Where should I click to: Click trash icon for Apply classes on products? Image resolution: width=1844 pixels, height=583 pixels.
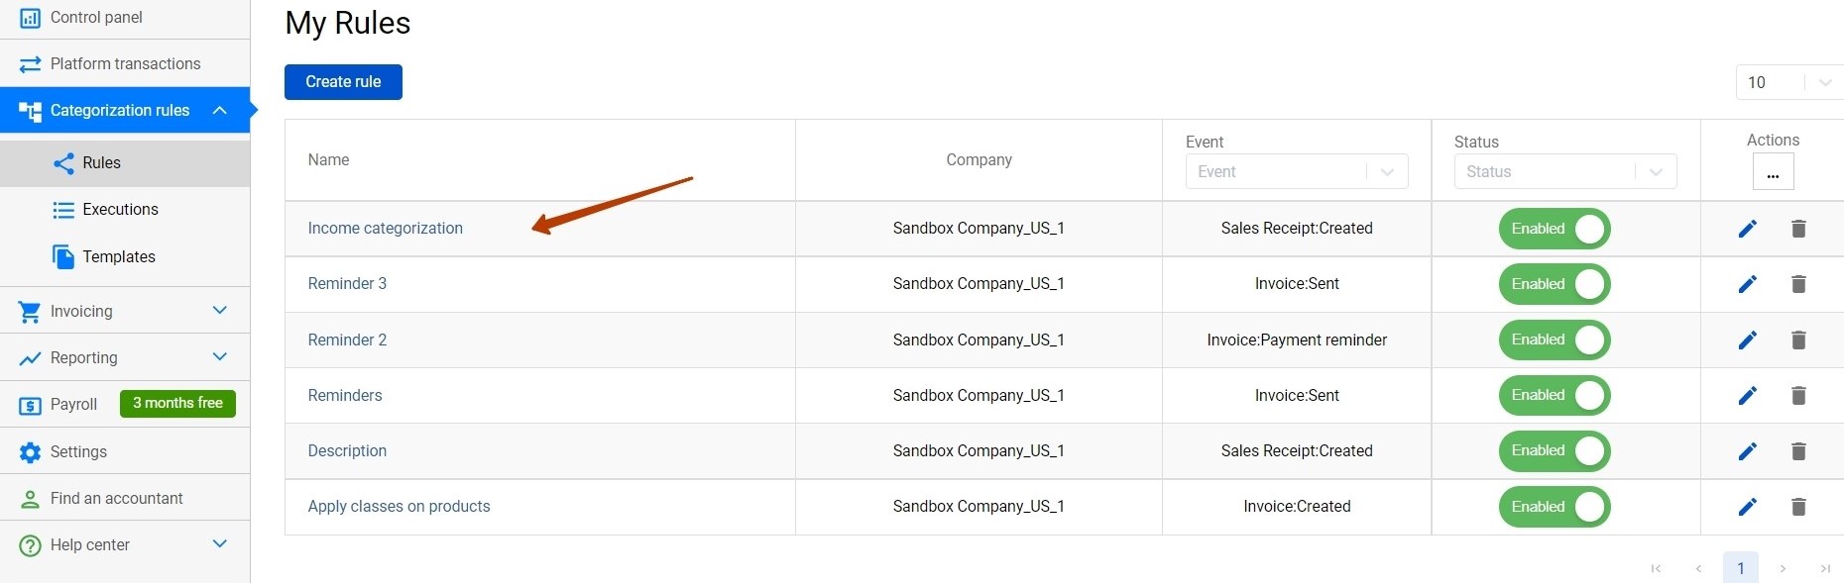[1798, 507]
